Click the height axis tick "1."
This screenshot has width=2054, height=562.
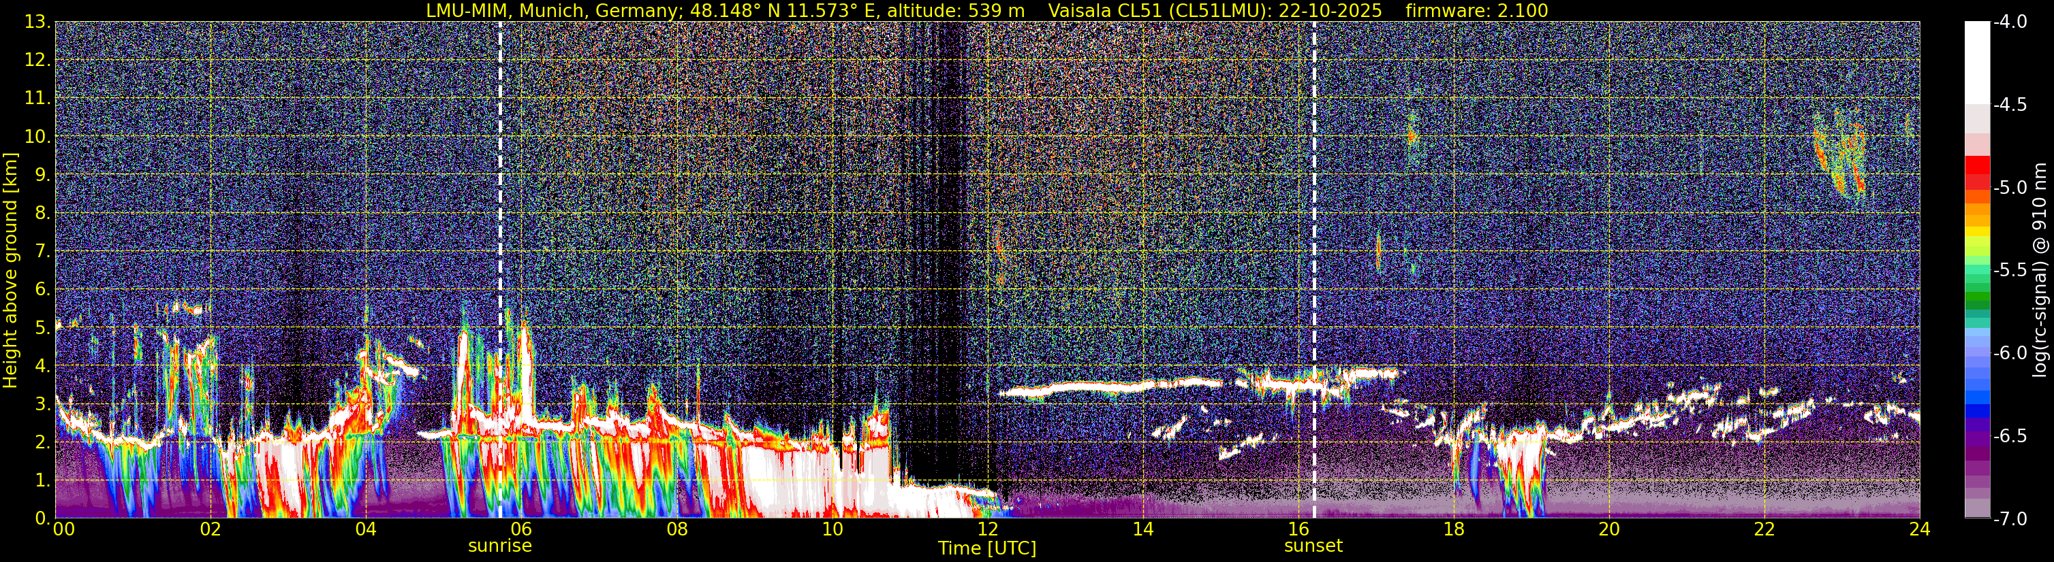pyautogui.click(x=42, y=481)
